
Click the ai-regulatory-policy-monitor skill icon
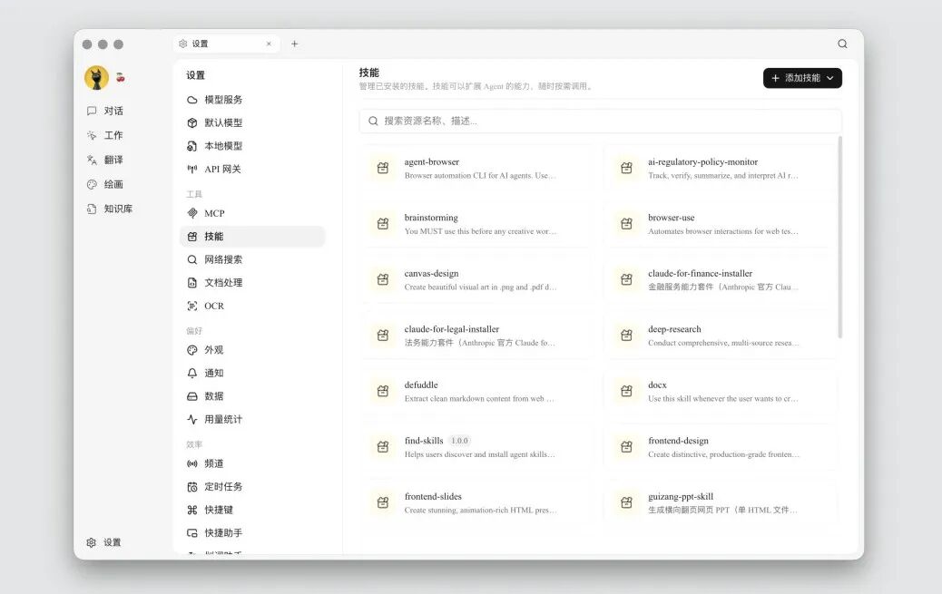click(x=626, y=168)
